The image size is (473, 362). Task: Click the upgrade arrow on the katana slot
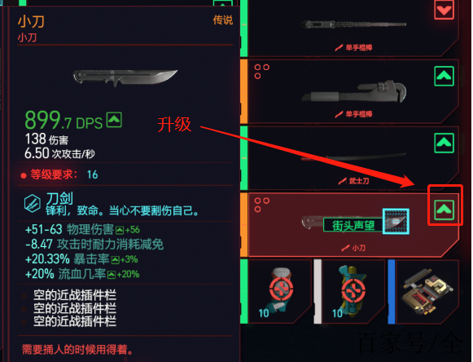coord(444,143)
